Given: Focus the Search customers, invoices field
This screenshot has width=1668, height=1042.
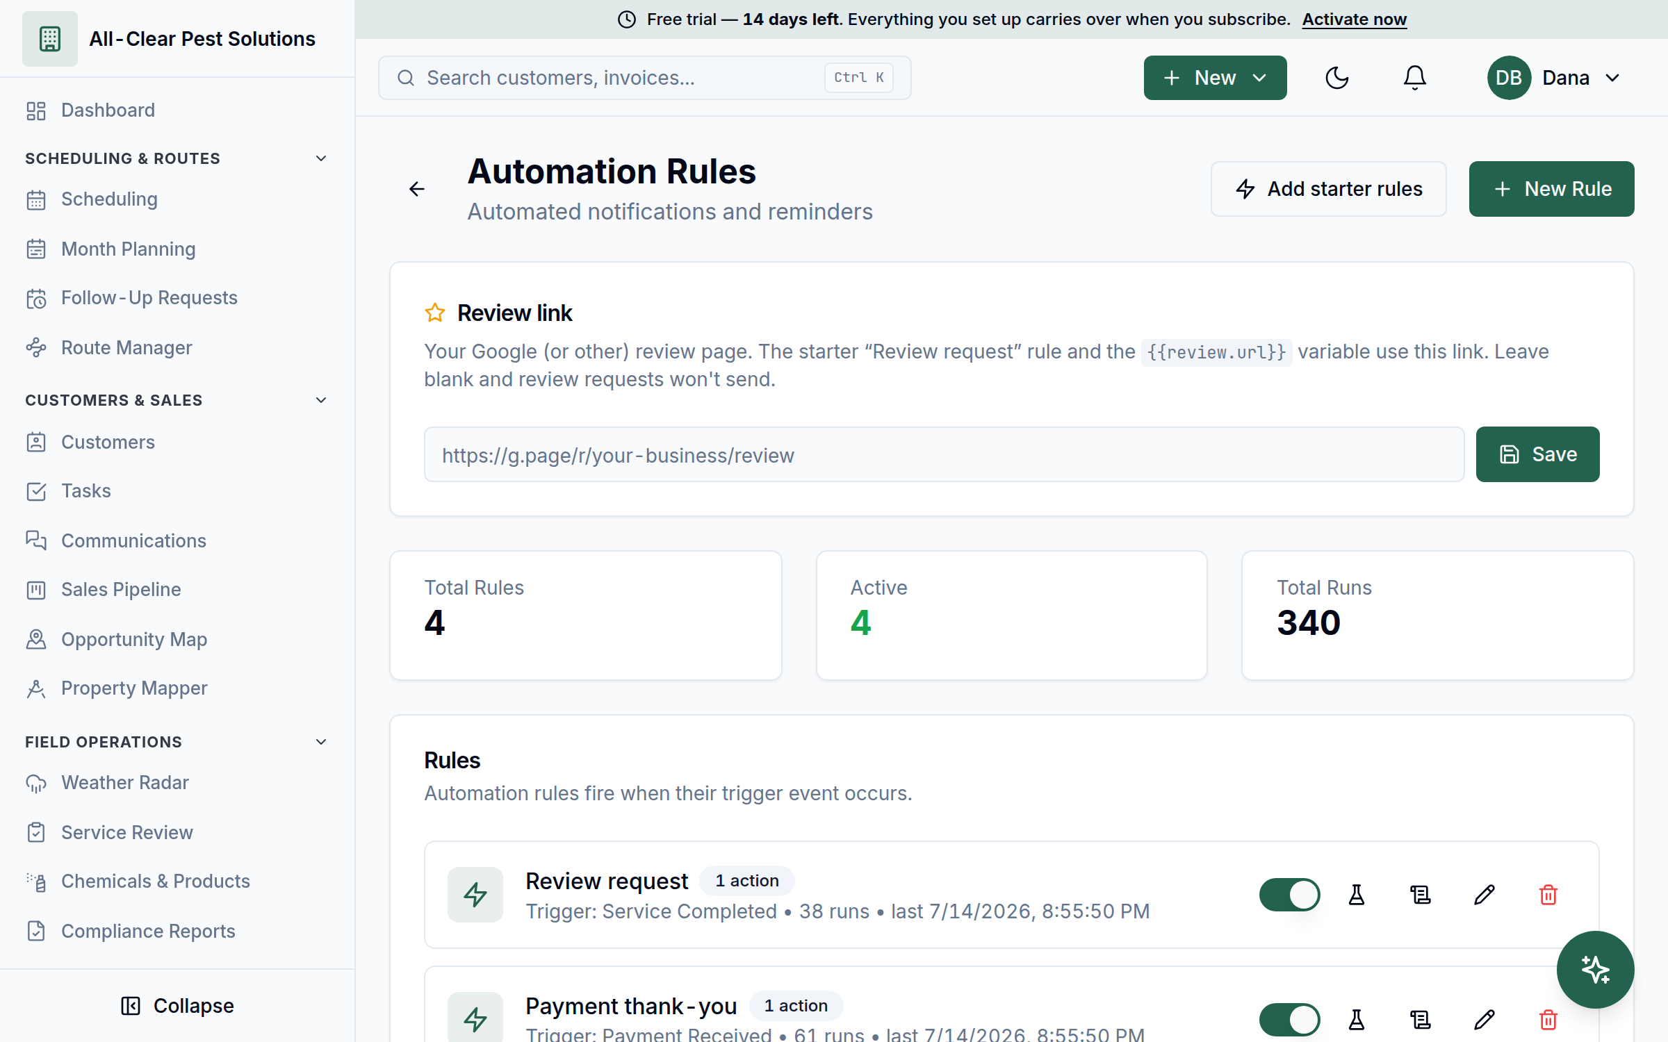Looking at the screenshot, I should [x=644, y=78].
